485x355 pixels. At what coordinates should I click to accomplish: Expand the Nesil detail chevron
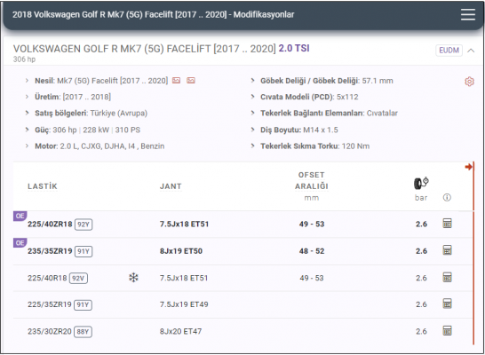point(27,81)
